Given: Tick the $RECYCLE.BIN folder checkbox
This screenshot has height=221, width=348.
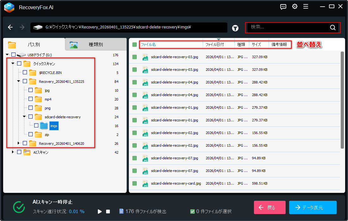Looking at the screenshot, I should point(25,72).
